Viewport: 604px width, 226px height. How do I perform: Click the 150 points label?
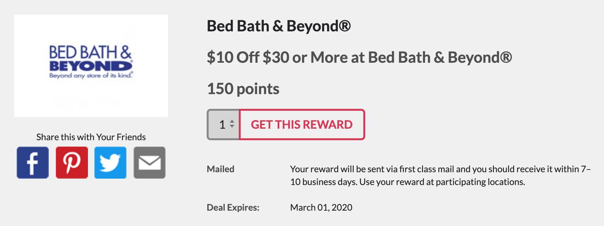click(x=243, y=89)
